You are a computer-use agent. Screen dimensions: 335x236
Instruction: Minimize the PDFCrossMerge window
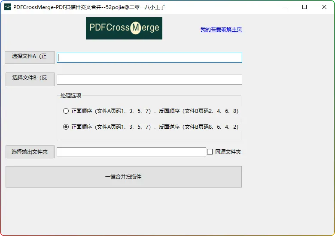point(285,7)
